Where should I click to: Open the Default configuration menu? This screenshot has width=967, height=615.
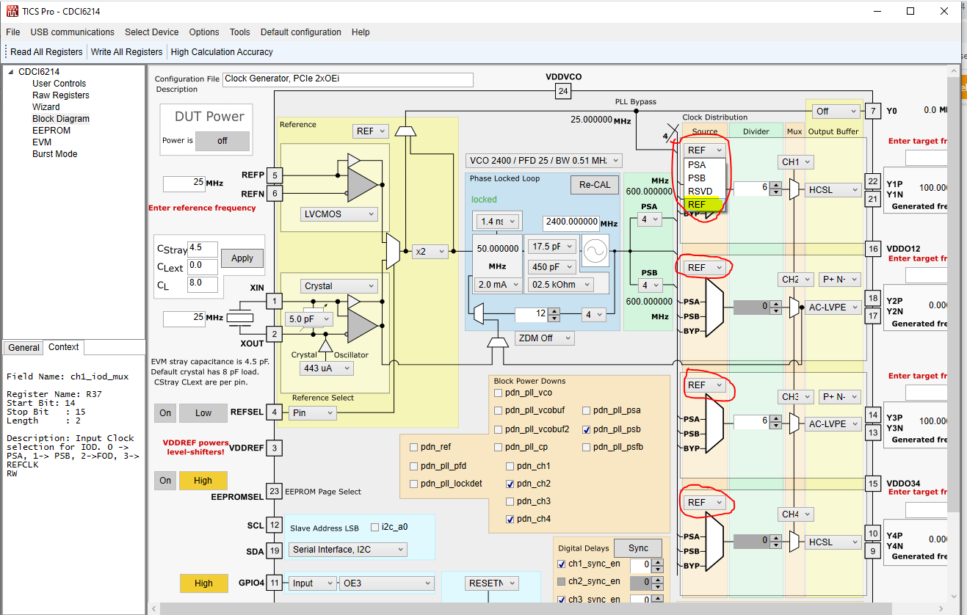pyautogui.click(x=301, y=32)
